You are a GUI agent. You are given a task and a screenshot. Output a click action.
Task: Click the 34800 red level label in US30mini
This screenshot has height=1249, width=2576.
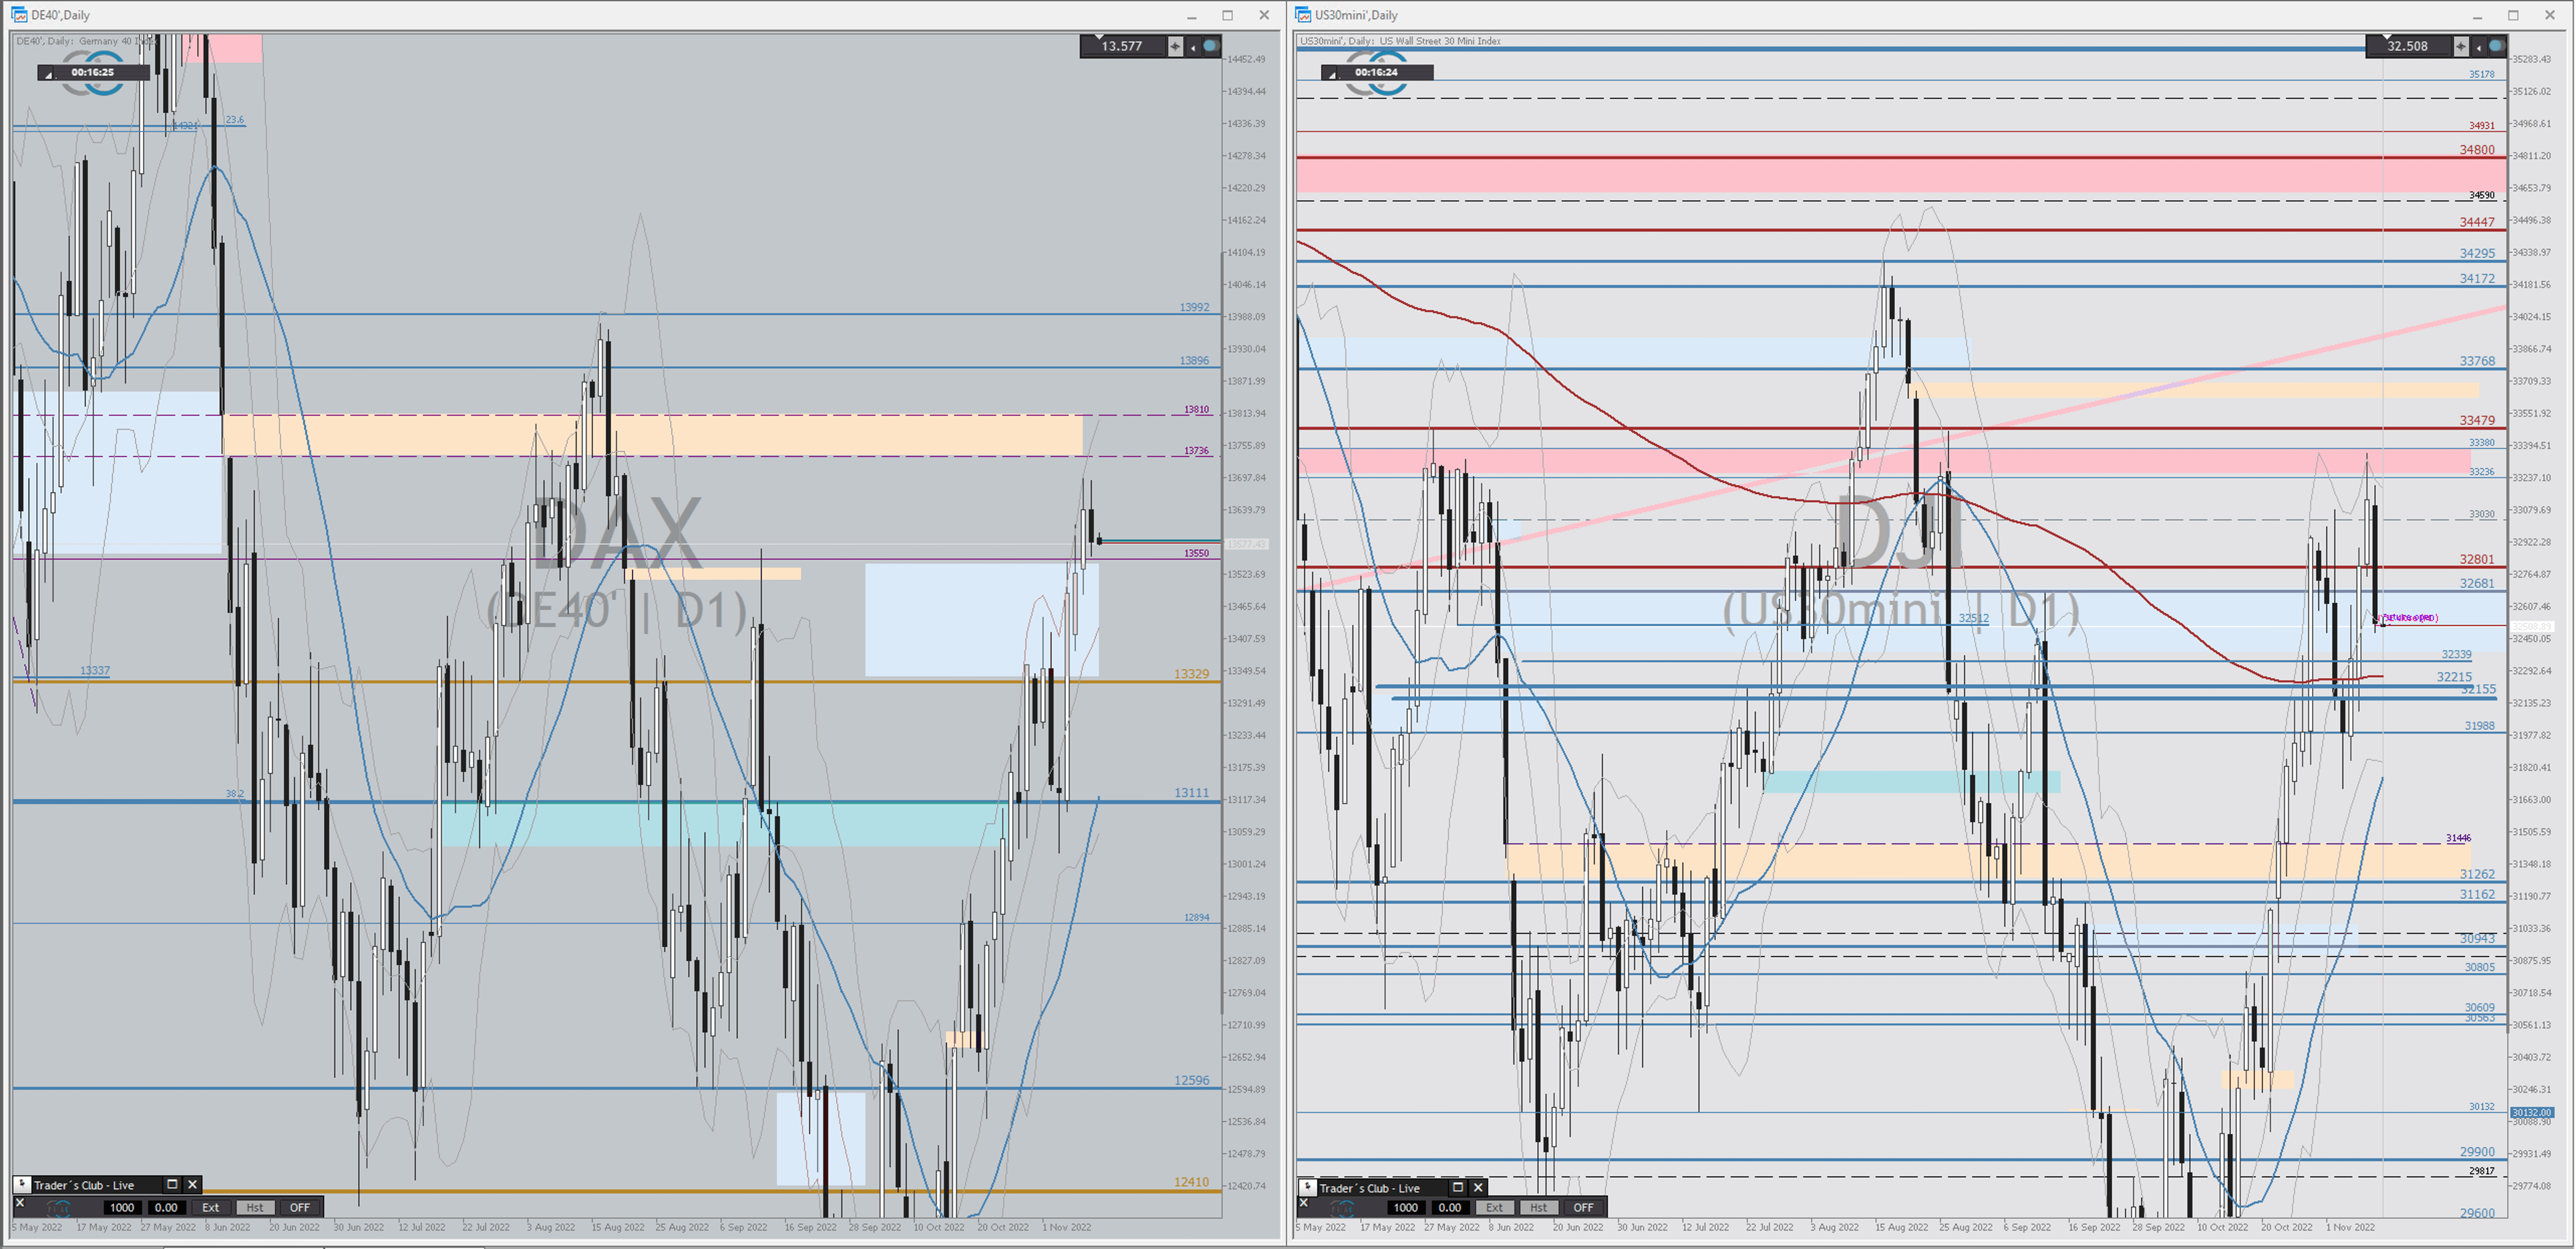click(x=2477, y=149)
